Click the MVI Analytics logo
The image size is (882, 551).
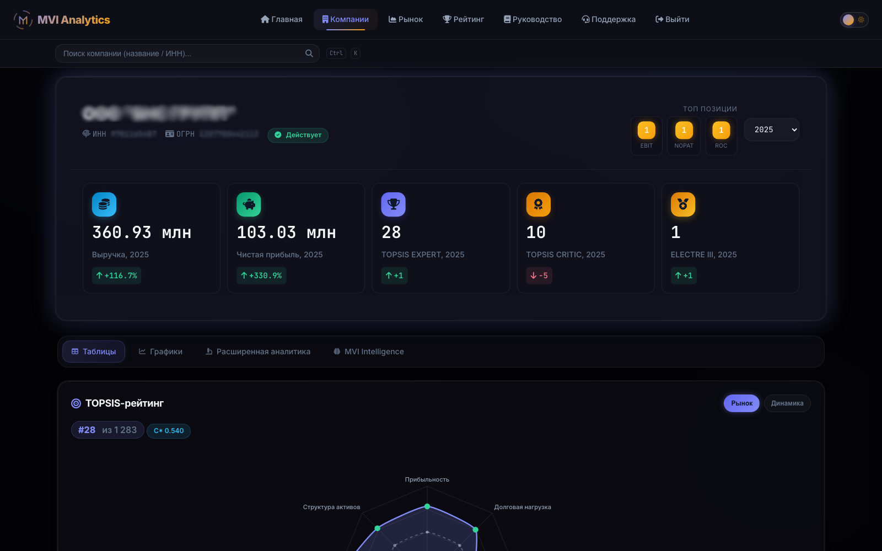[x=62, y=20]
